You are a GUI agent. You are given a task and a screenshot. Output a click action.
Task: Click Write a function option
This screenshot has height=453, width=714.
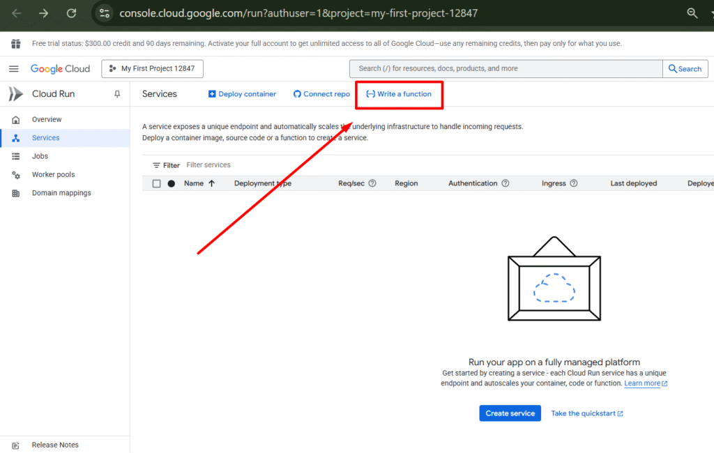[x=399, y=94]
